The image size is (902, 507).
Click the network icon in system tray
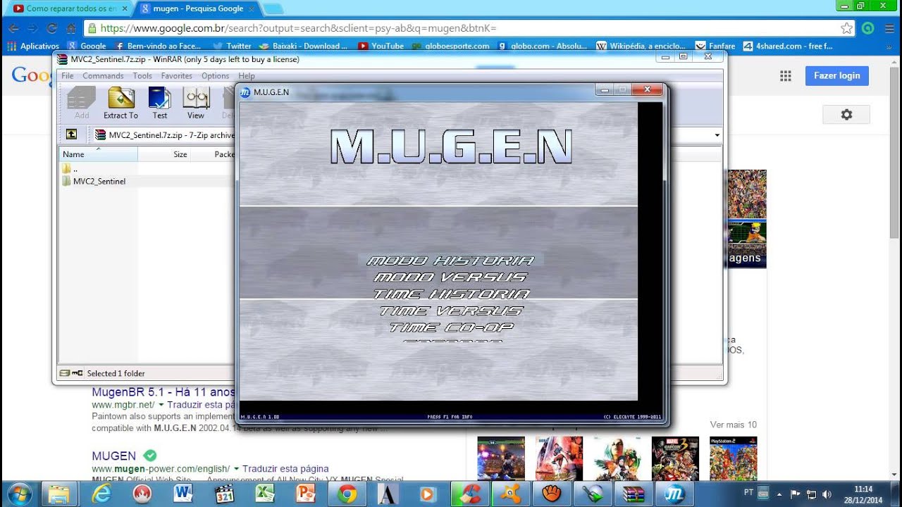pos(811,494)
